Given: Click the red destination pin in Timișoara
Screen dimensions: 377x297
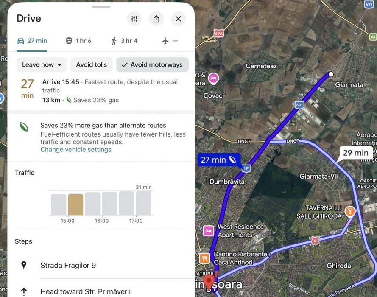Looking at the screenshot, I should pyautogui.click(x=208, y=281).
